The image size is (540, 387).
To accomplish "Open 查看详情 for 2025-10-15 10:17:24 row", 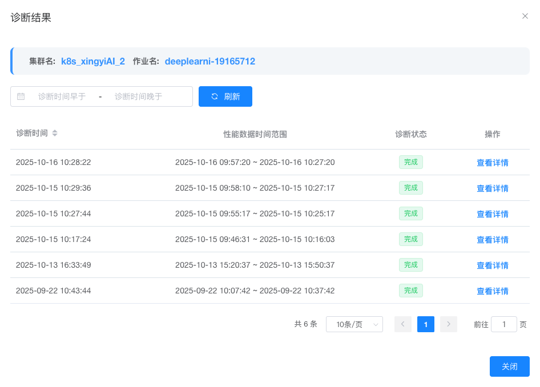I will (x=492, y=240).
